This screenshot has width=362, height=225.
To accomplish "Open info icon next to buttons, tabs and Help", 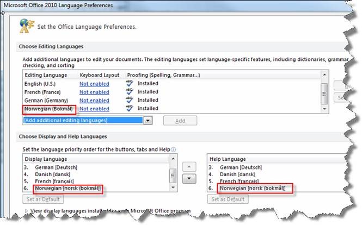I will pos(174,149).
